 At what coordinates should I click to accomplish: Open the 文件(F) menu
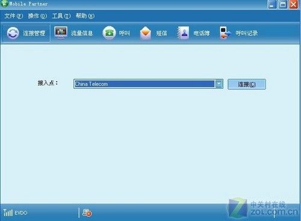14,16
